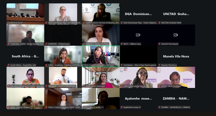Open the UNDP Ana Landa Ugarte video tile
This screenshot has height=116, width=216.
138,77
